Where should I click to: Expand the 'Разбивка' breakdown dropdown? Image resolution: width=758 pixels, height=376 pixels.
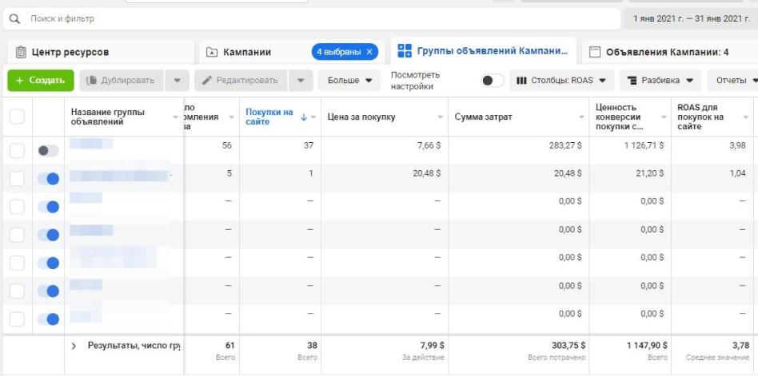coord(660,81)
